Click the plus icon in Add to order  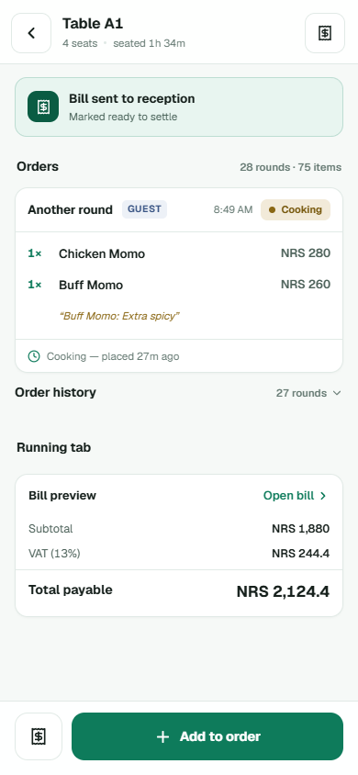[162, 737]
